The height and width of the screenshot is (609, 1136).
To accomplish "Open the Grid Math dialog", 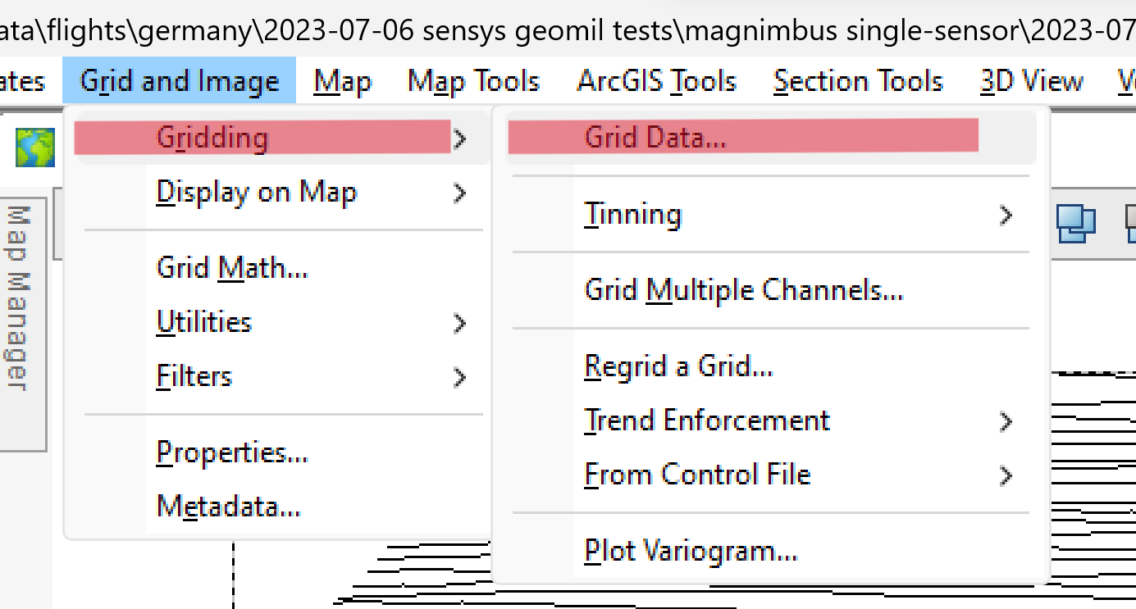I will 231,267.
